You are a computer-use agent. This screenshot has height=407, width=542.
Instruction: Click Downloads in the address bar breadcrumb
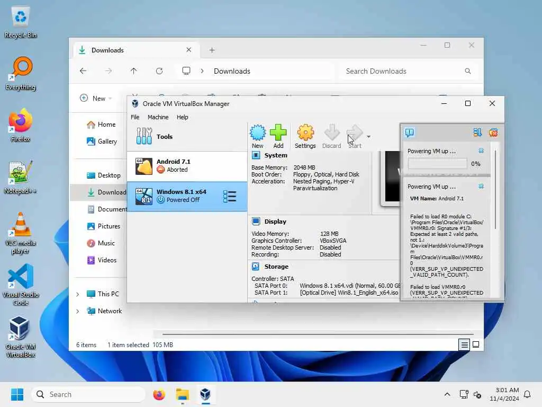232,71
